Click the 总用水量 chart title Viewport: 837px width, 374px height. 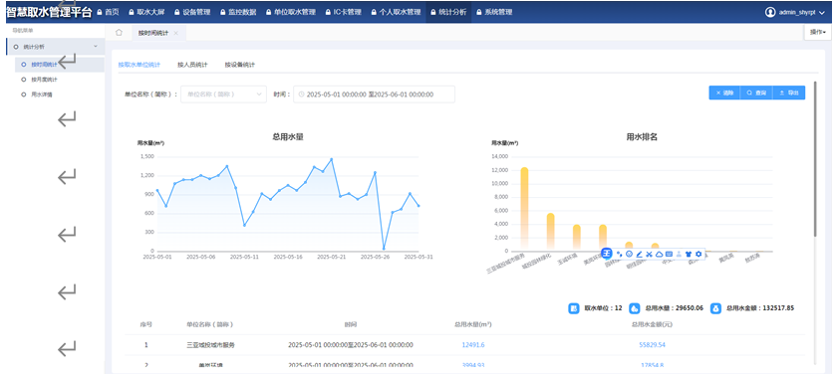coord(288,137)
